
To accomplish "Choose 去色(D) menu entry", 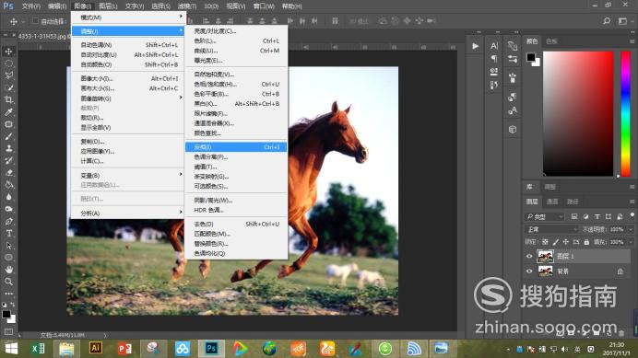I will click(x=236, y=224).
